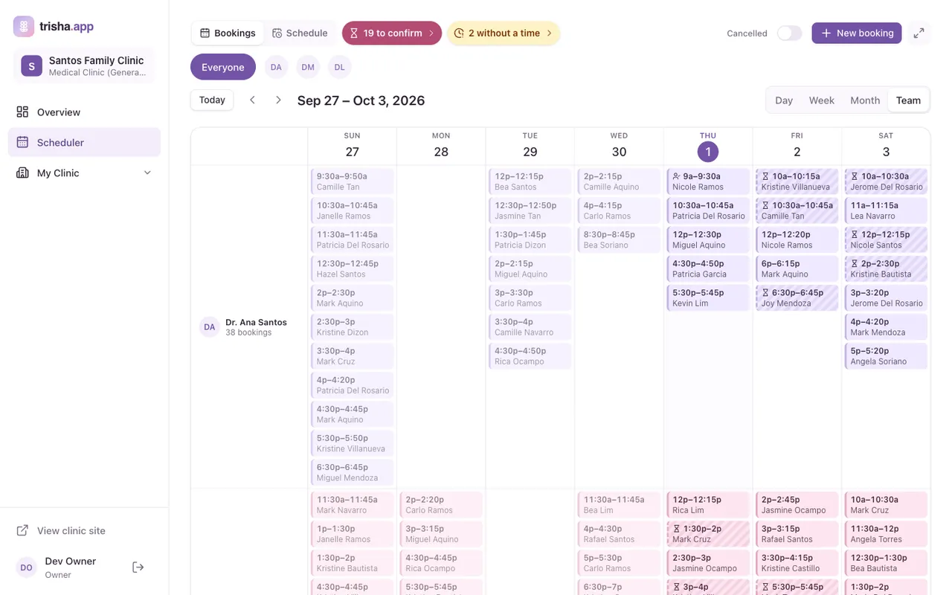Click the next week arrow
Screen dimensions: 952x595
[x=278, y=100]
